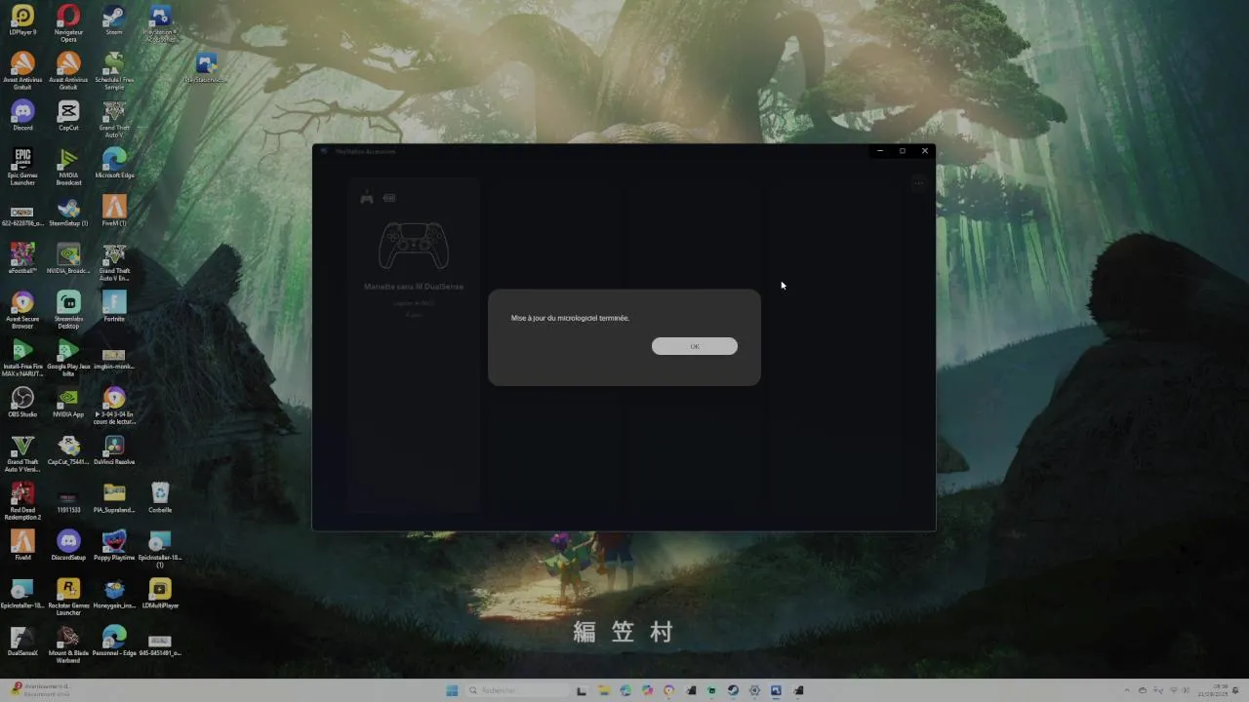The image size is (1249, 702).
Task: Select Mount & Blade Warband icon
Action: 68,644
